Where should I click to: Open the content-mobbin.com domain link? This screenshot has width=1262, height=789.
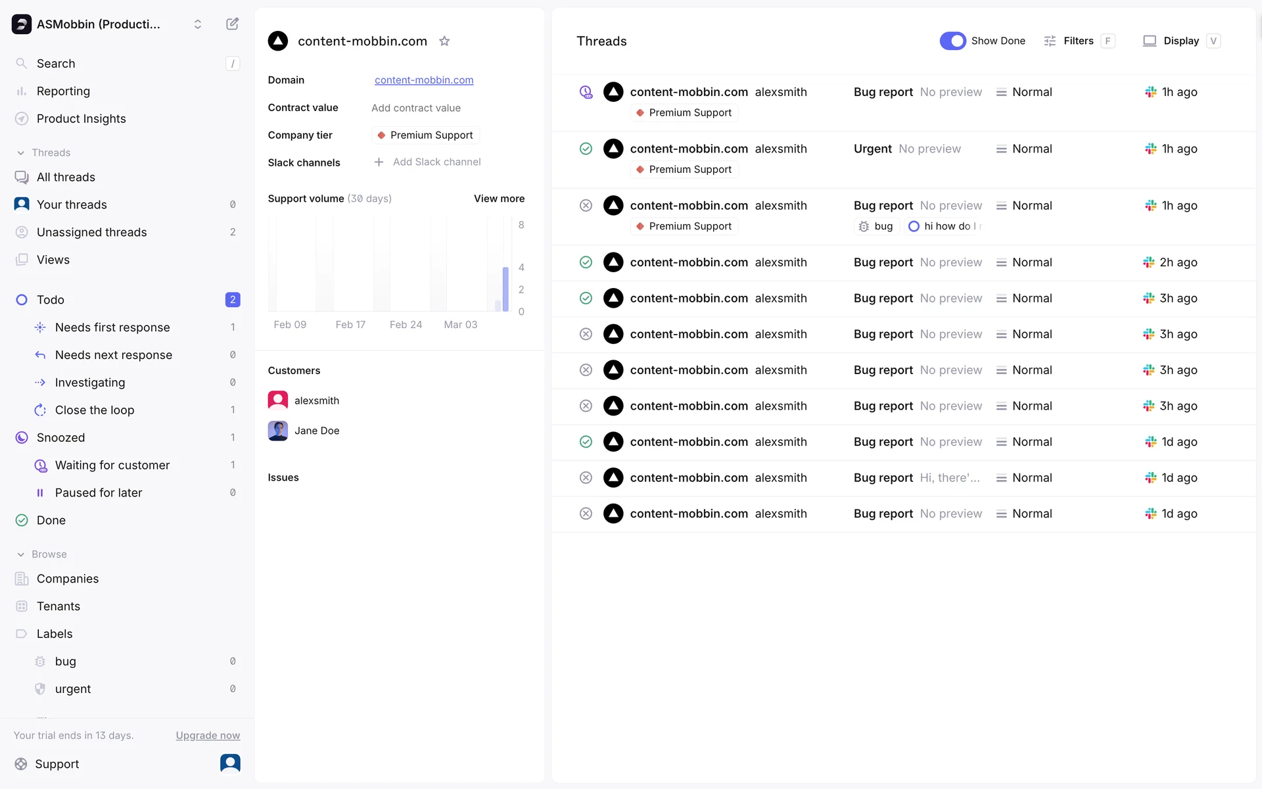tap(424, 80)
